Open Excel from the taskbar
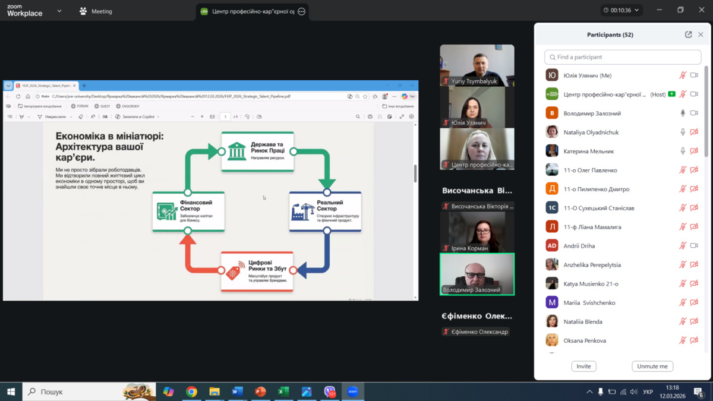 coord(283,391)
